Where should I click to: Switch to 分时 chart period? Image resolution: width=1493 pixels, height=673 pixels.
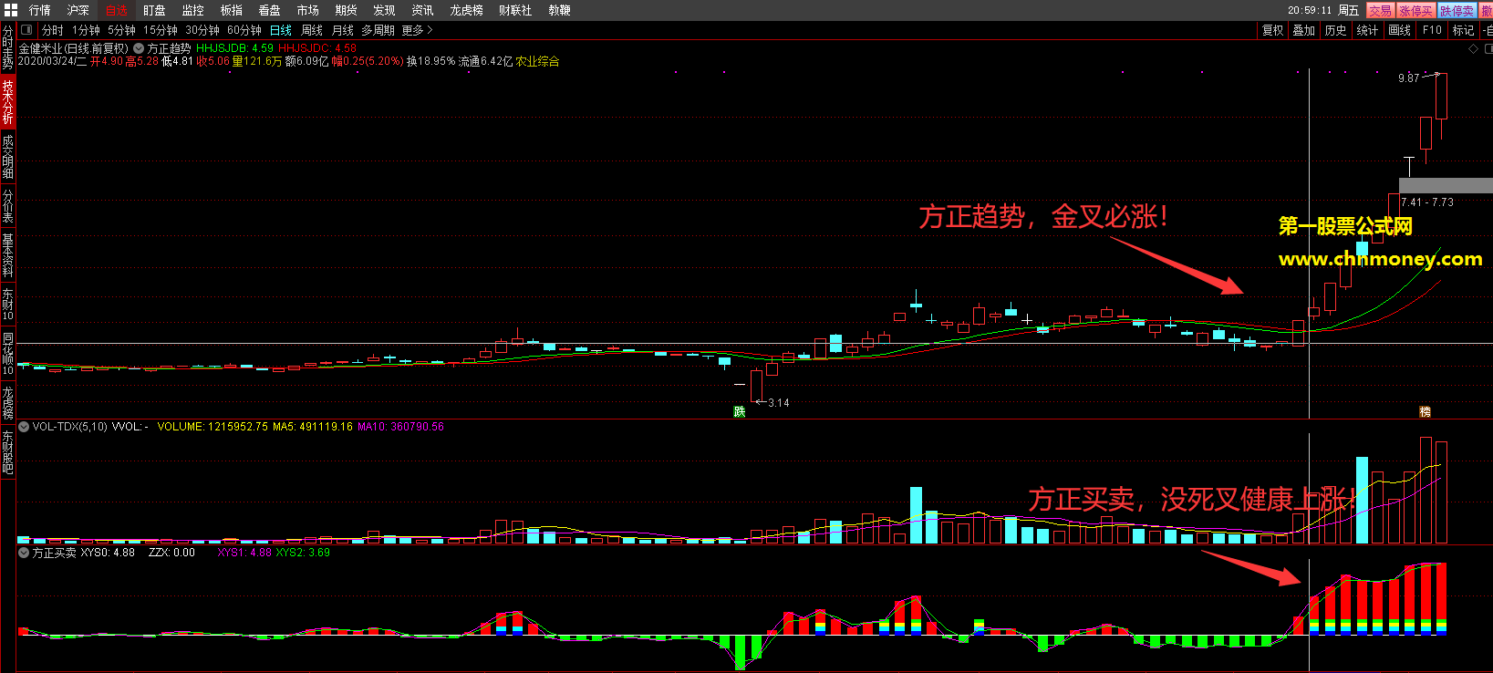pos(53,30)
